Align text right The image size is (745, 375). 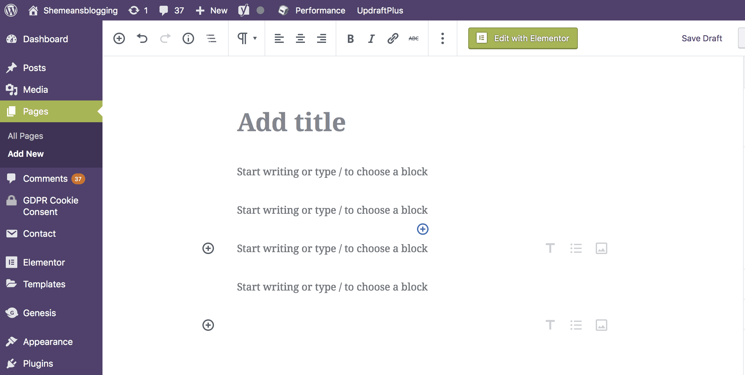322,38
